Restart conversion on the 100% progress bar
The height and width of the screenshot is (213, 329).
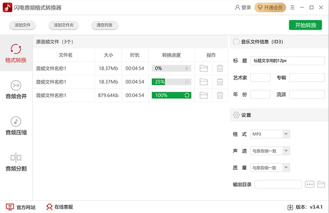coord(187,95)
